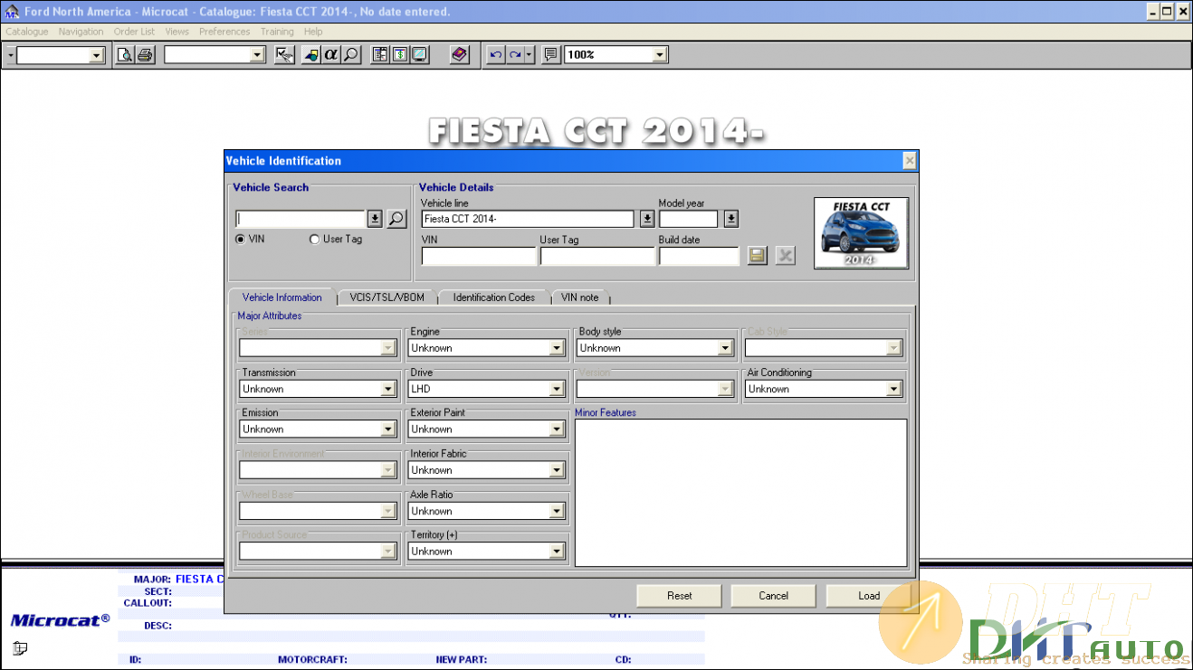Viewport: 1193px width, 670px height.
Task: Close the Vehicle Identification dialog
Action: coord(910,161)
